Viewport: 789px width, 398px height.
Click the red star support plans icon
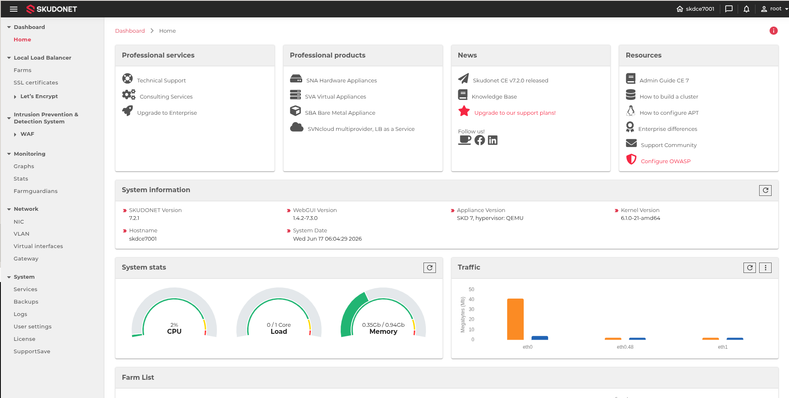[x=464, y=111]
